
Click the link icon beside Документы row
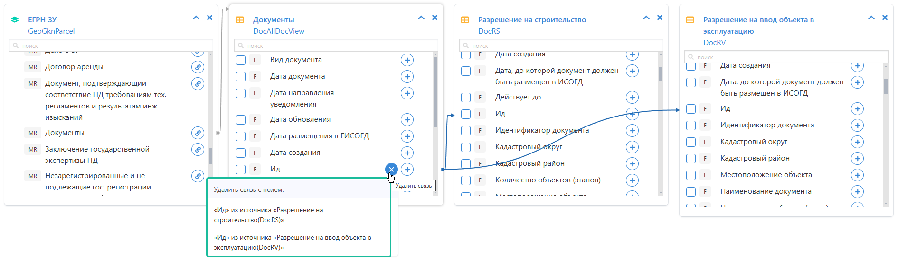coord(198,133)
